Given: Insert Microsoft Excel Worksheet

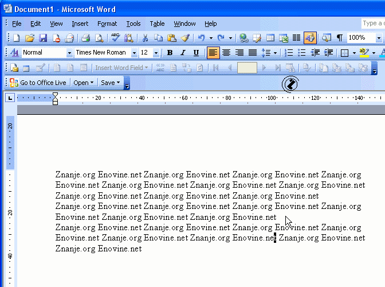Looking at the screenshot, I should [x=284, y=38].
